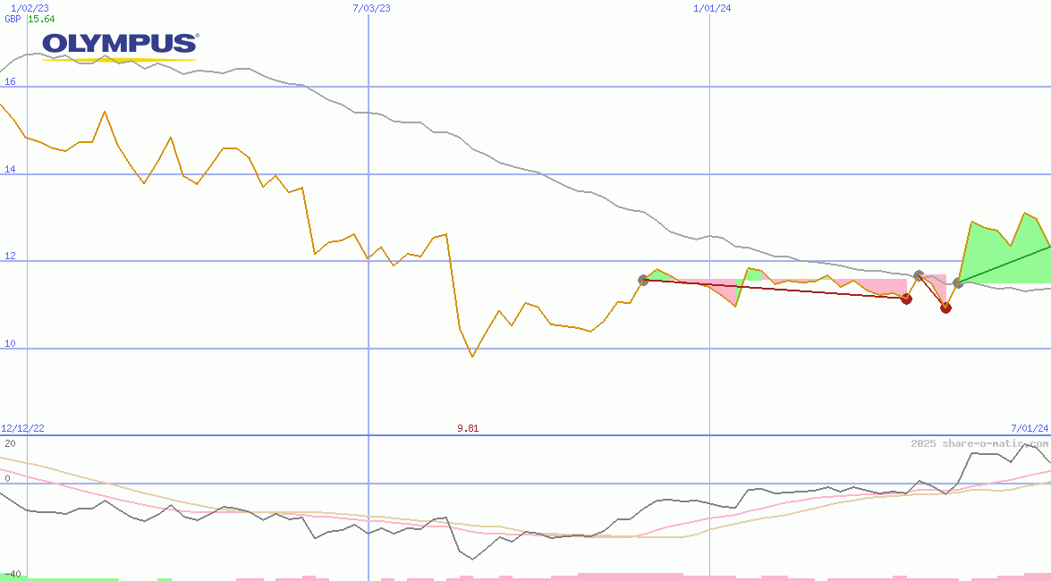Click the 9.81 low price label

[468, 428]
